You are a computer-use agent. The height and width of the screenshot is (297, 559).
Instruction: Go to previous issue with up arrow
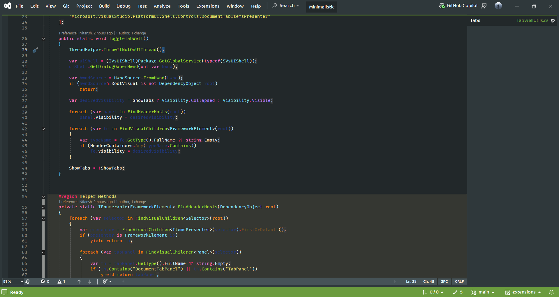(x=79, y=282)
